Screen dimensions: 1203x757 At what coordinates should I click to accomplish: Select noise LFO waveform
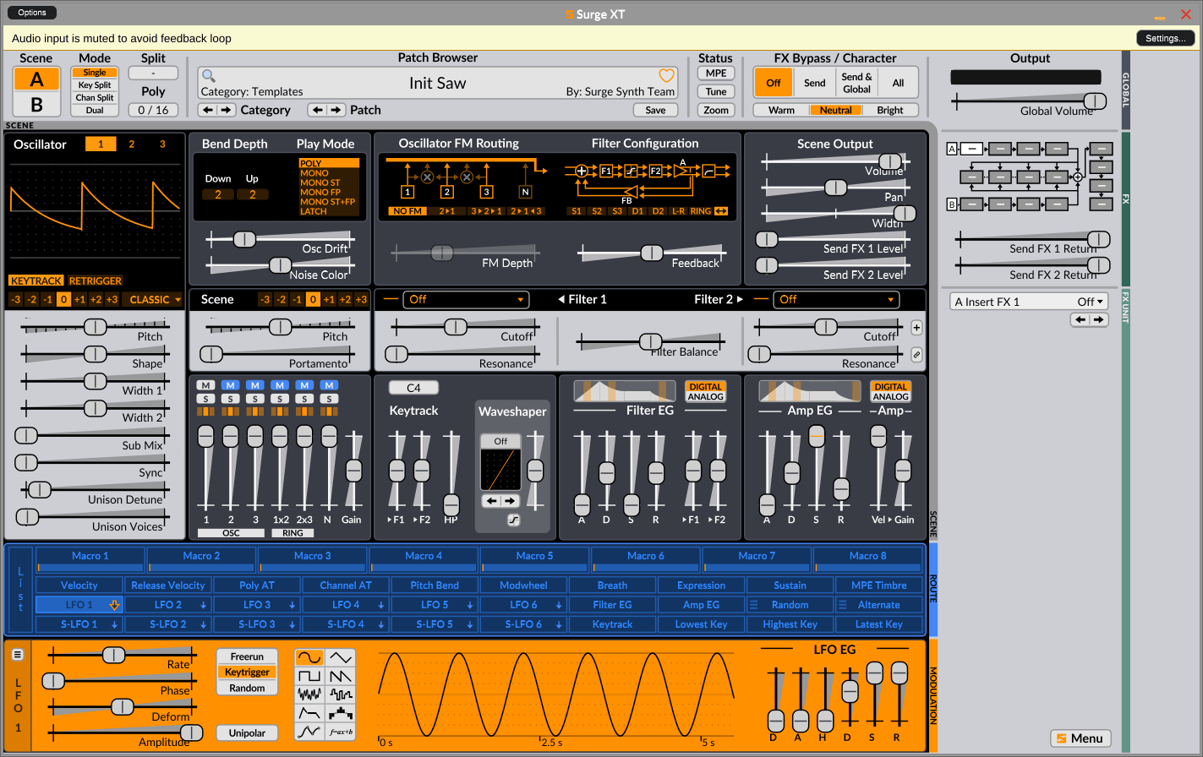tap(309, 694)
